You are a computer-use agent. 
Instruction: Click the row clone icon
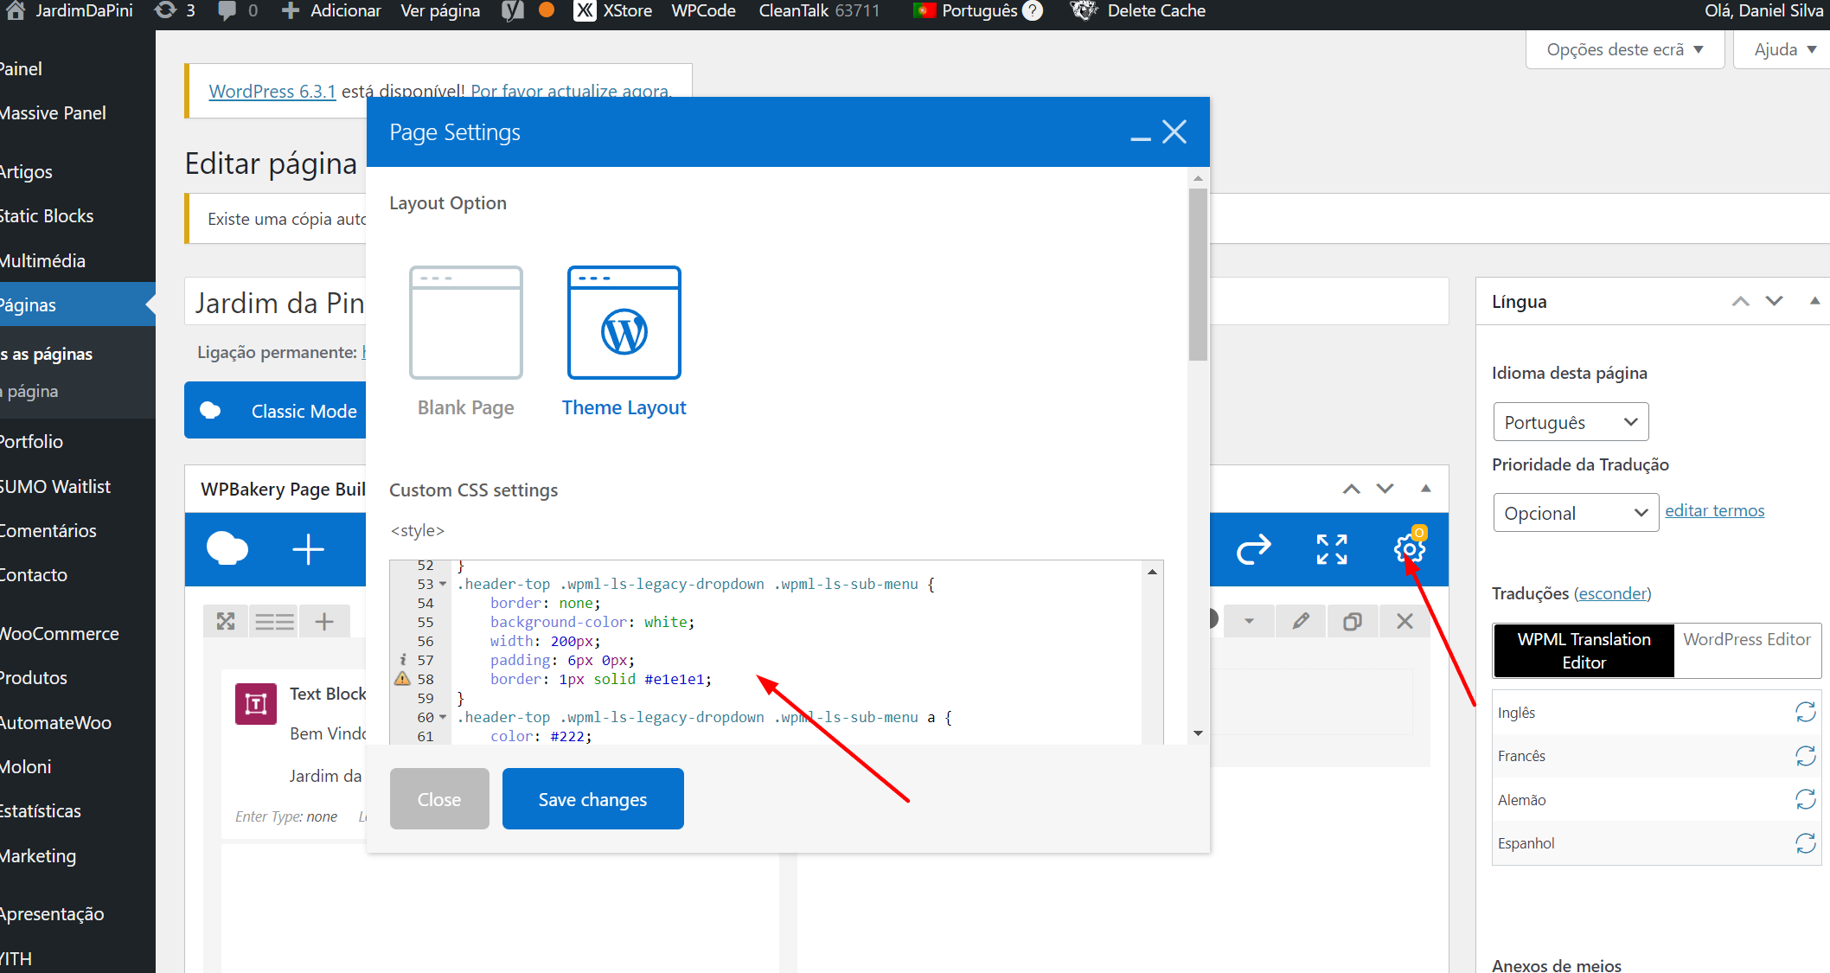coord(1353,621)
